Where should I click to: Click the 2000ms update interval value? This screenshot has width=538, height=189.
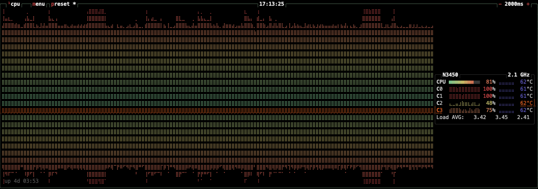[514, 4]
